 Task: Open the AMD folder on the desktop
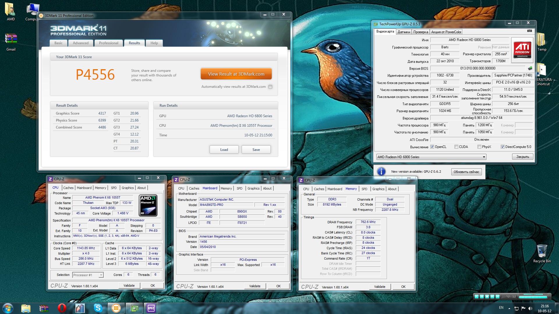[11, 12]
